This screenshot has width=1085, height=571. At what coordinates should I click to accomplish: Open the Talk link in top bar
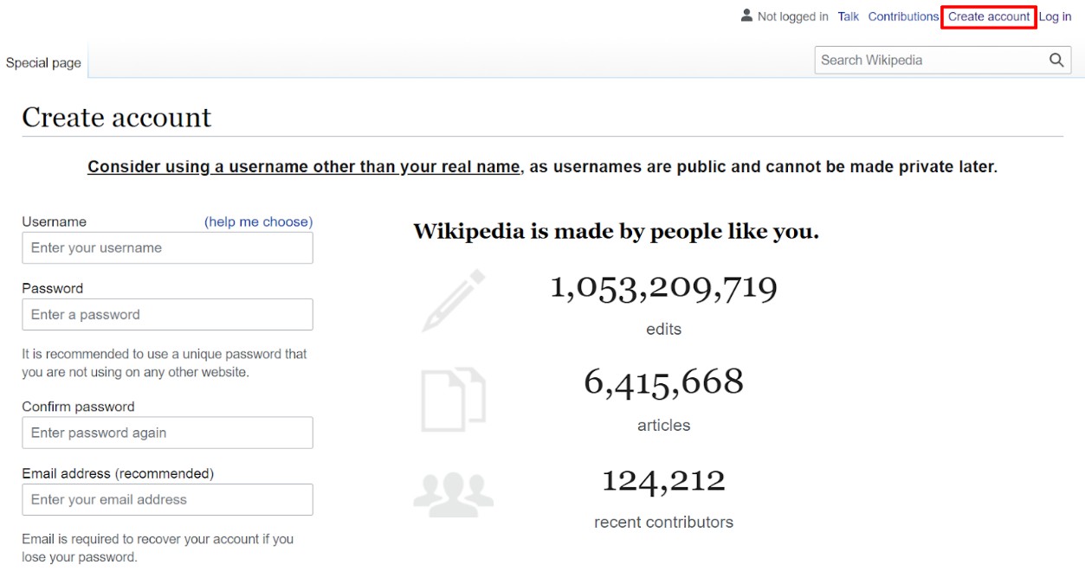(848, 16)
